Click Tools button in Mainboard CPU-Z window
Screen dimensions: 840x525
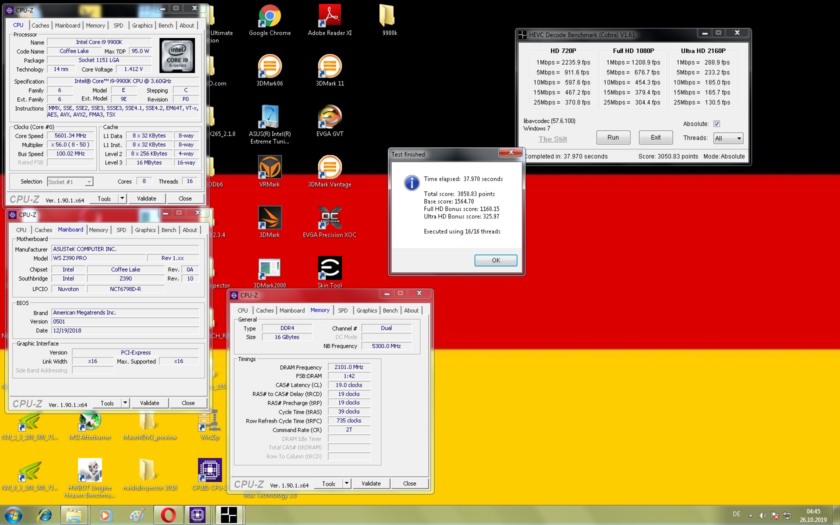tap(107, 403)
